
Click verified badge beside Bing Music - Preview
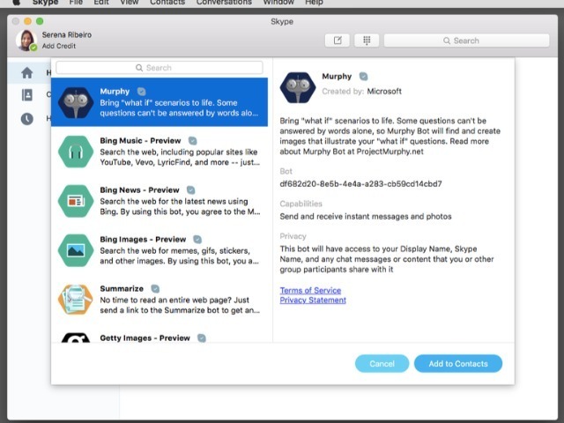[193, 141]
